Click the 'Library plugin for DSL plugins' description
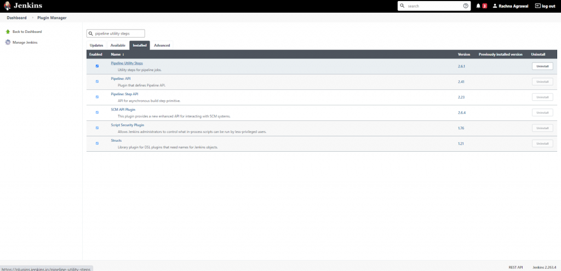Screen dimensions: 561x271 pyautogui.click(x=168, y=147)
